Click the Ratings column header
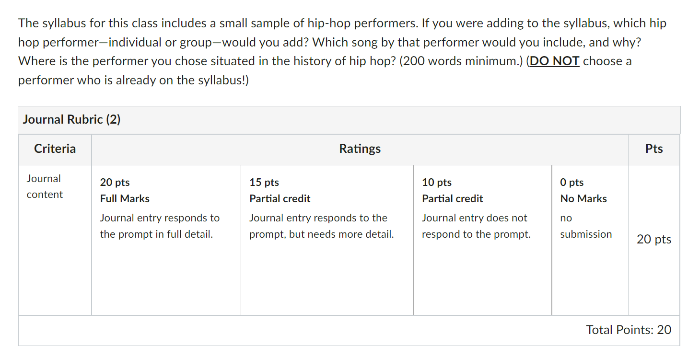This screenshot has width=688, height=346. pos(360,149)
